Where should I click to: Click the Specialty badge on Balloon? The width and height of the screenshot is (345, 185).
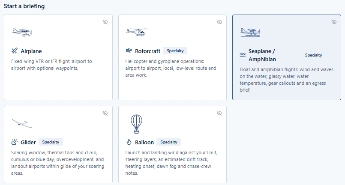point(169,142)
